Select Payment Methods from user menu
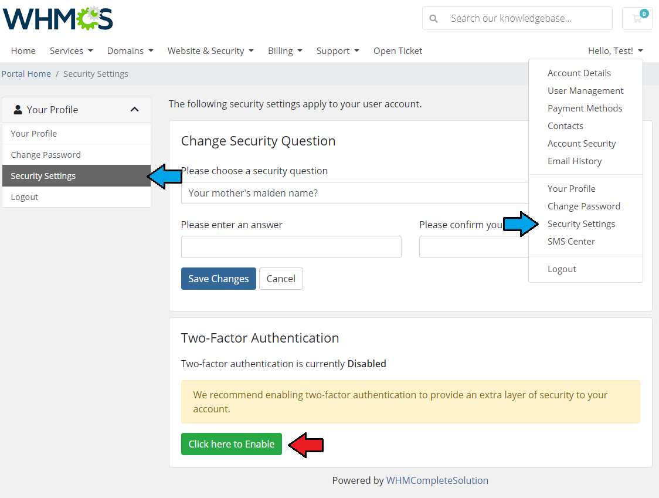Screen dimensions: 659x498 click(585, 109)
